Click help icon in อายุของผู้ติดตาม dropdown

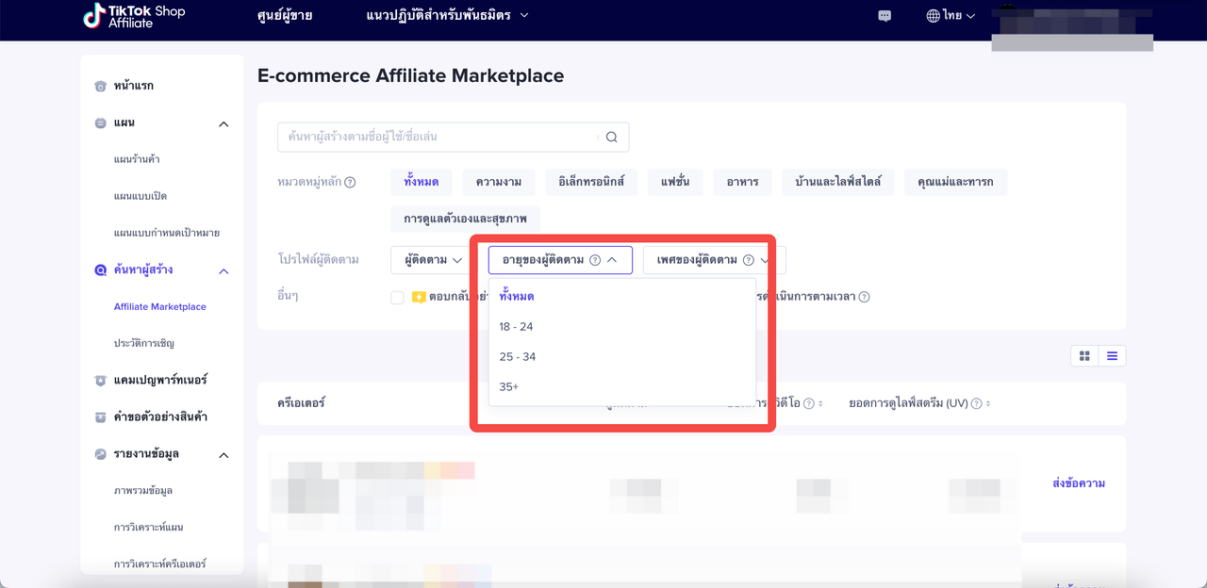coord(595,260)
